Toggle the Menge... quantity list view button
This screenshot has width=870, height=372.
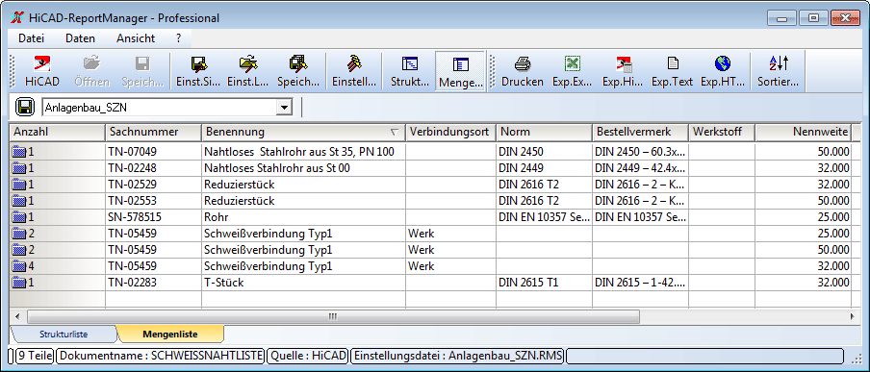click(461, 71)
